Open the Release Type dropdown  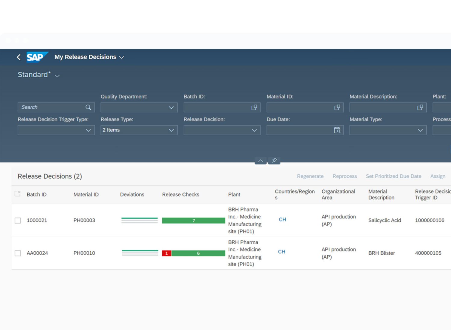tap(171, 130)
